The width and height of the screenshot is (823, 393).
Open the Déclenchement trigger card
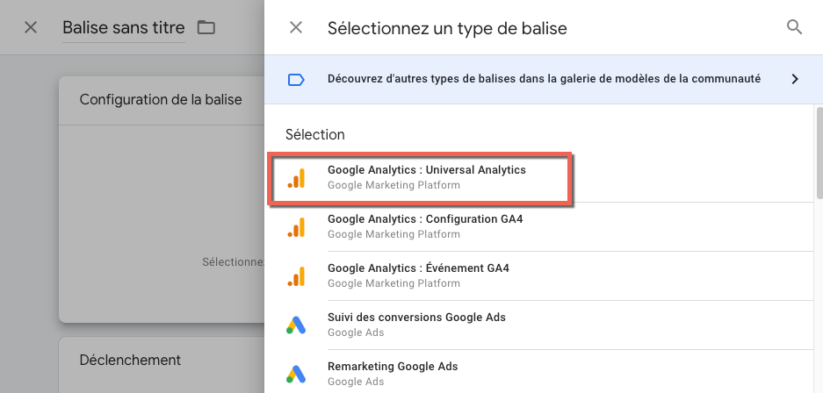(x=130, y=360)
